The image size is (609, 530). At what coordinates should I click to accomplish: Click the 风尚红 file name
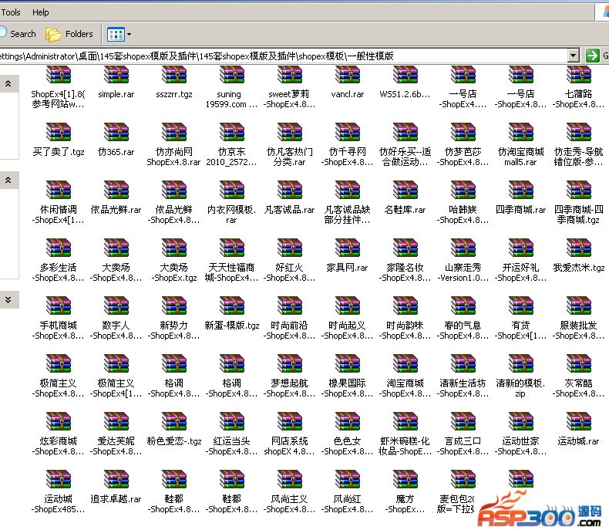[347, 504]
